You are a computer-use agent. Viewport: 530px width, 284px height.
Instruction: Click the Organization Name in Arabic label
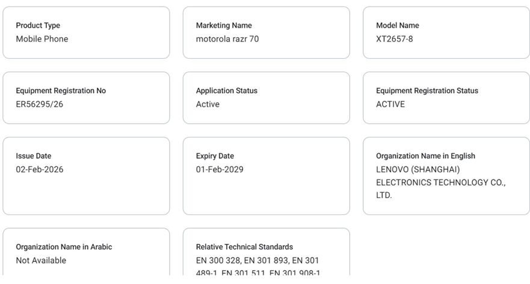coord(64,247)
